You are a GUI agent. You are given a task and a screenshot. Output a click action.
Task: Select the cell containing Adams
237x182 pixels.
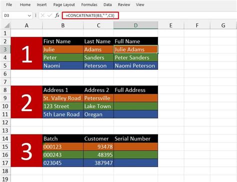pyautogui.click(x=98, y=49)
